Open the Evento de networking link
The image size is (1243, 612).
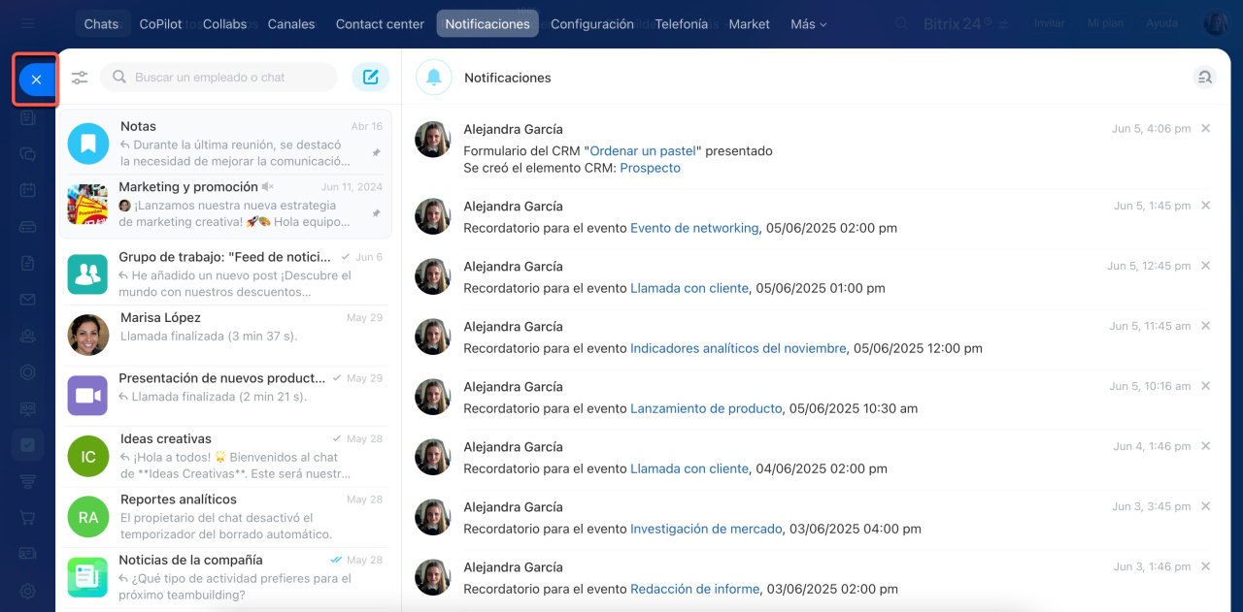tap(694, 228)
